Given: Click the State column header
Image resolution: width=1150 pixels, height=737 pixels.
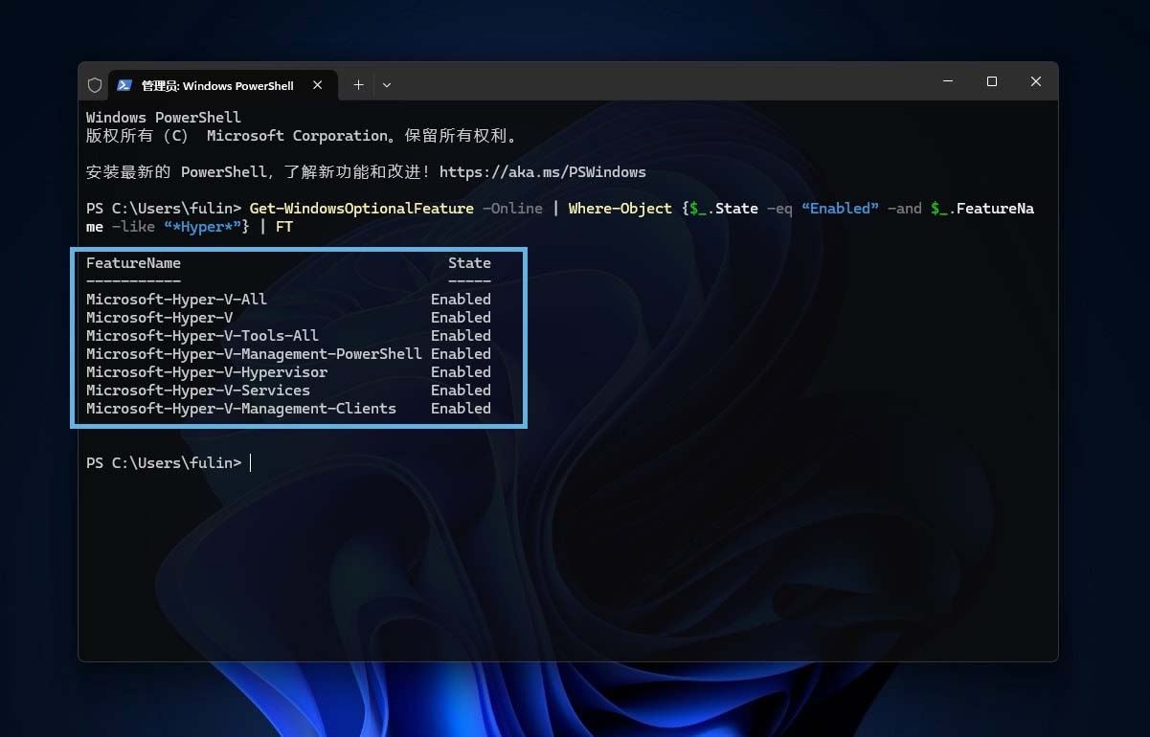Looking at the screenshot, I should (469, 262).
